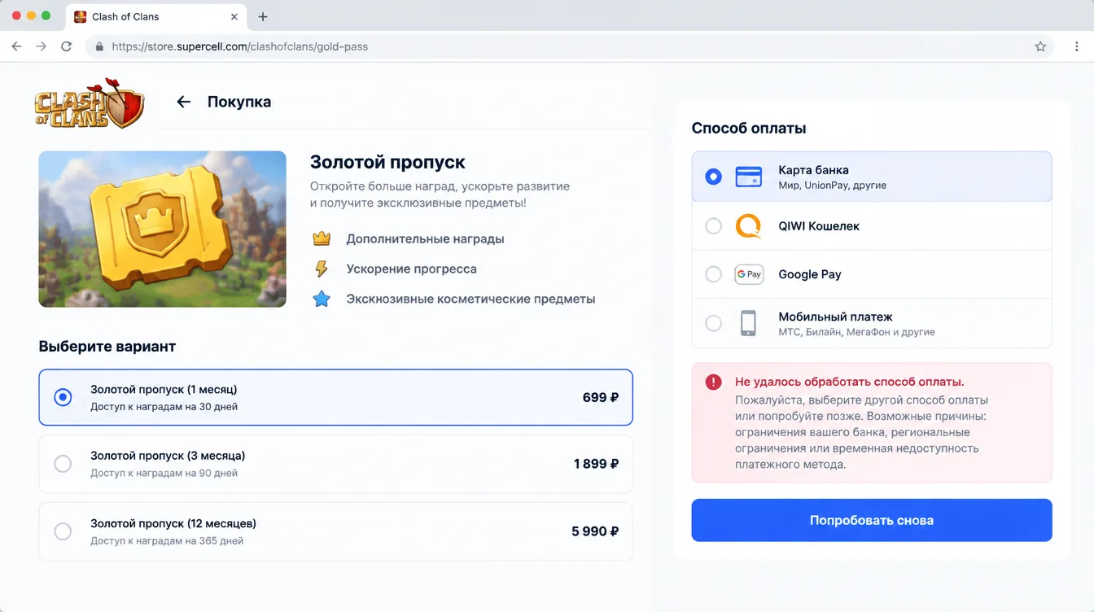Click the address bar URL
The image size is (1094, 612).
(240, 46)
